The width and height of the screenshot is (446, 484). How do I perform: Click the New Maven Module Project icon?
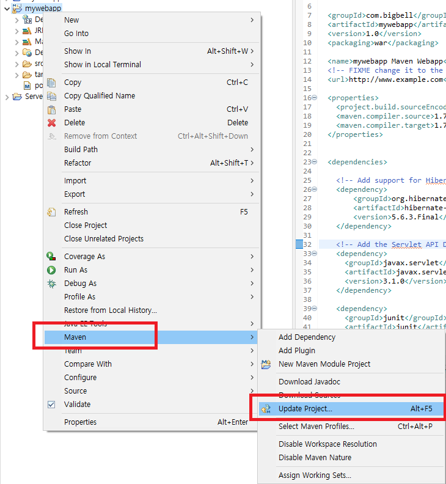[x=266, y=364]
